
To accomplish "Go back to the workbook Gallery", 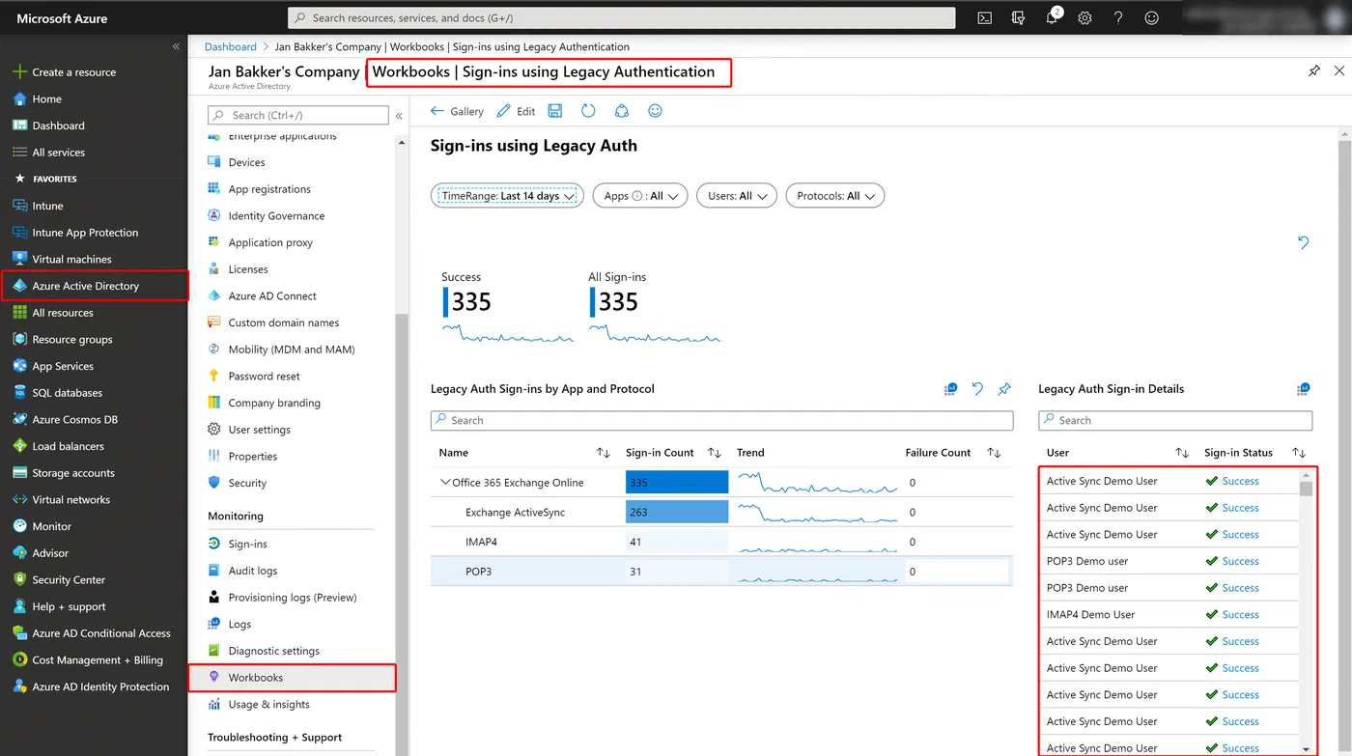I will tap(457, 111).
